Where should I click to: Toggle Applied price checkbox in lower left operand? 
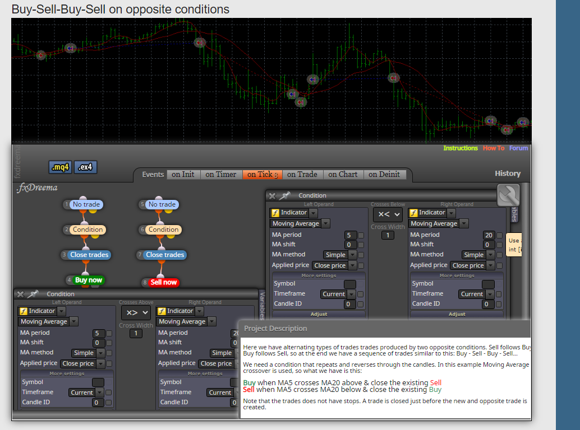pyautogui.click(x=109, y=363)
